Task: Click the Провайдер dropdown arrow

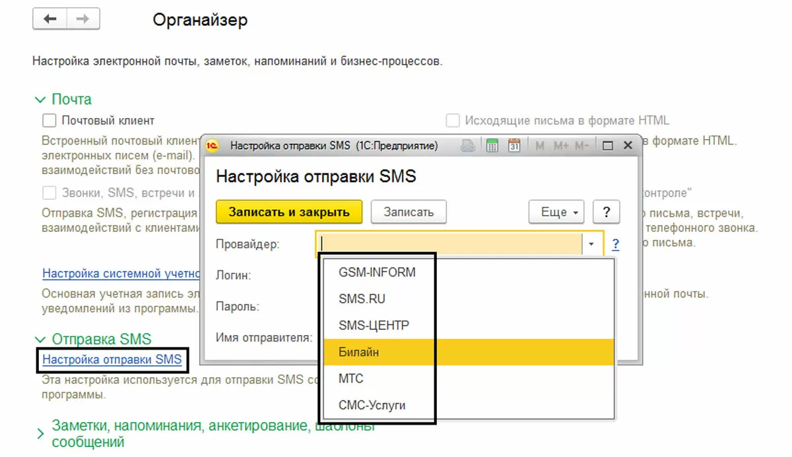Action: tap(591, 244)
